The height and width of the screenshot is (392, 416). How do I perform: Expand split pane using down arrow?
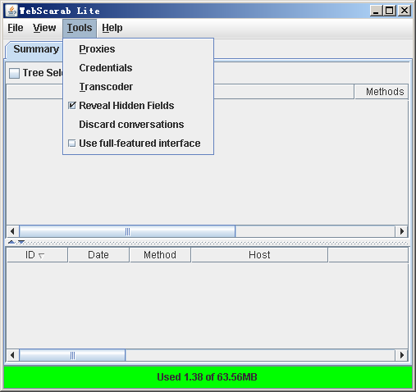(21, 242)
